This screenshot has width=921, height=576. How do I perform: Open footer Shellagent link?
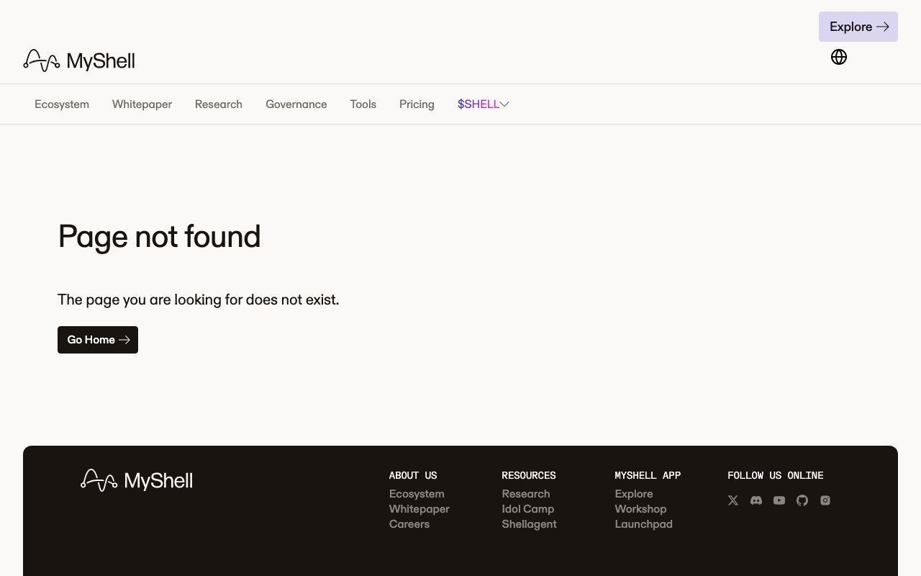click(x=530, y=524)
